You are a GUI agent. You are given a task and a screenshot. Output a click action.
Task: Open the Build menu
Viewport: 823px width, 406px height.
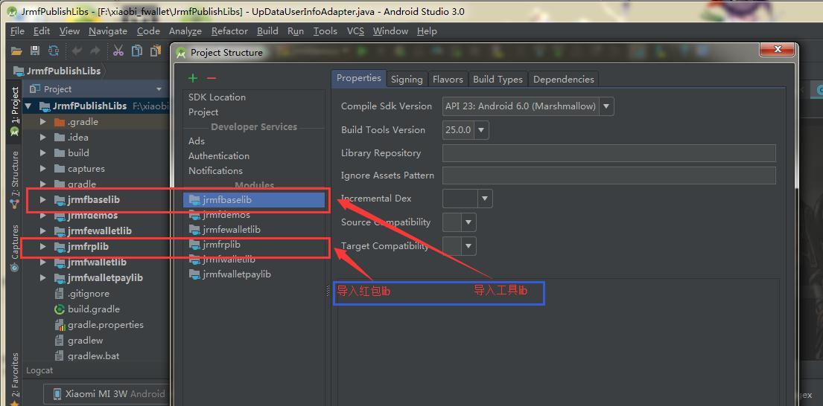coord(267,31)
